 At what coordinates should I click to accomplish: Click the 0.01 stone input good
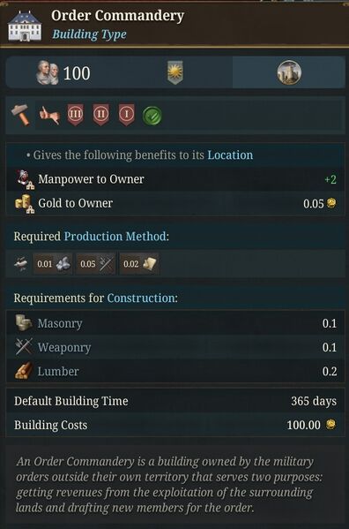[53, 264]
